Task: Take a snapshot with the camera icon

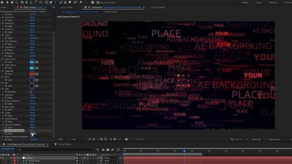Action: click(126, 139)
